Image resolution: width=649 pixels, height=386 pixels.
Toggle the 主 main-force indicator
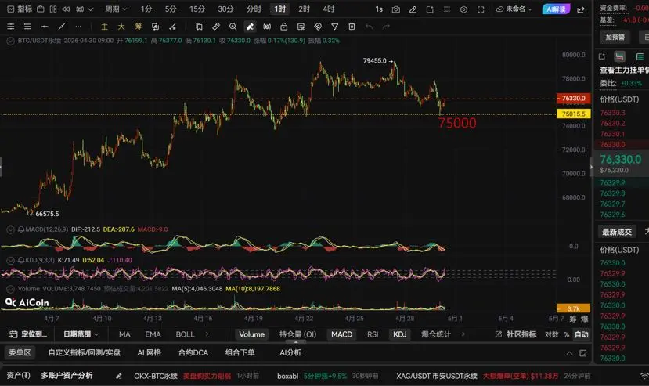point(104,27)
